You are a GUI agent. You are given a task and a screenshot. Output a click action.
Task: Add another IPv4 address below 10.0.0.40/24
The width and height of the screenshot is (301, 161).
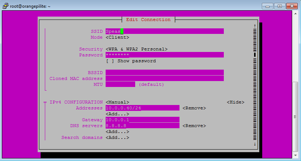point(117,114)
